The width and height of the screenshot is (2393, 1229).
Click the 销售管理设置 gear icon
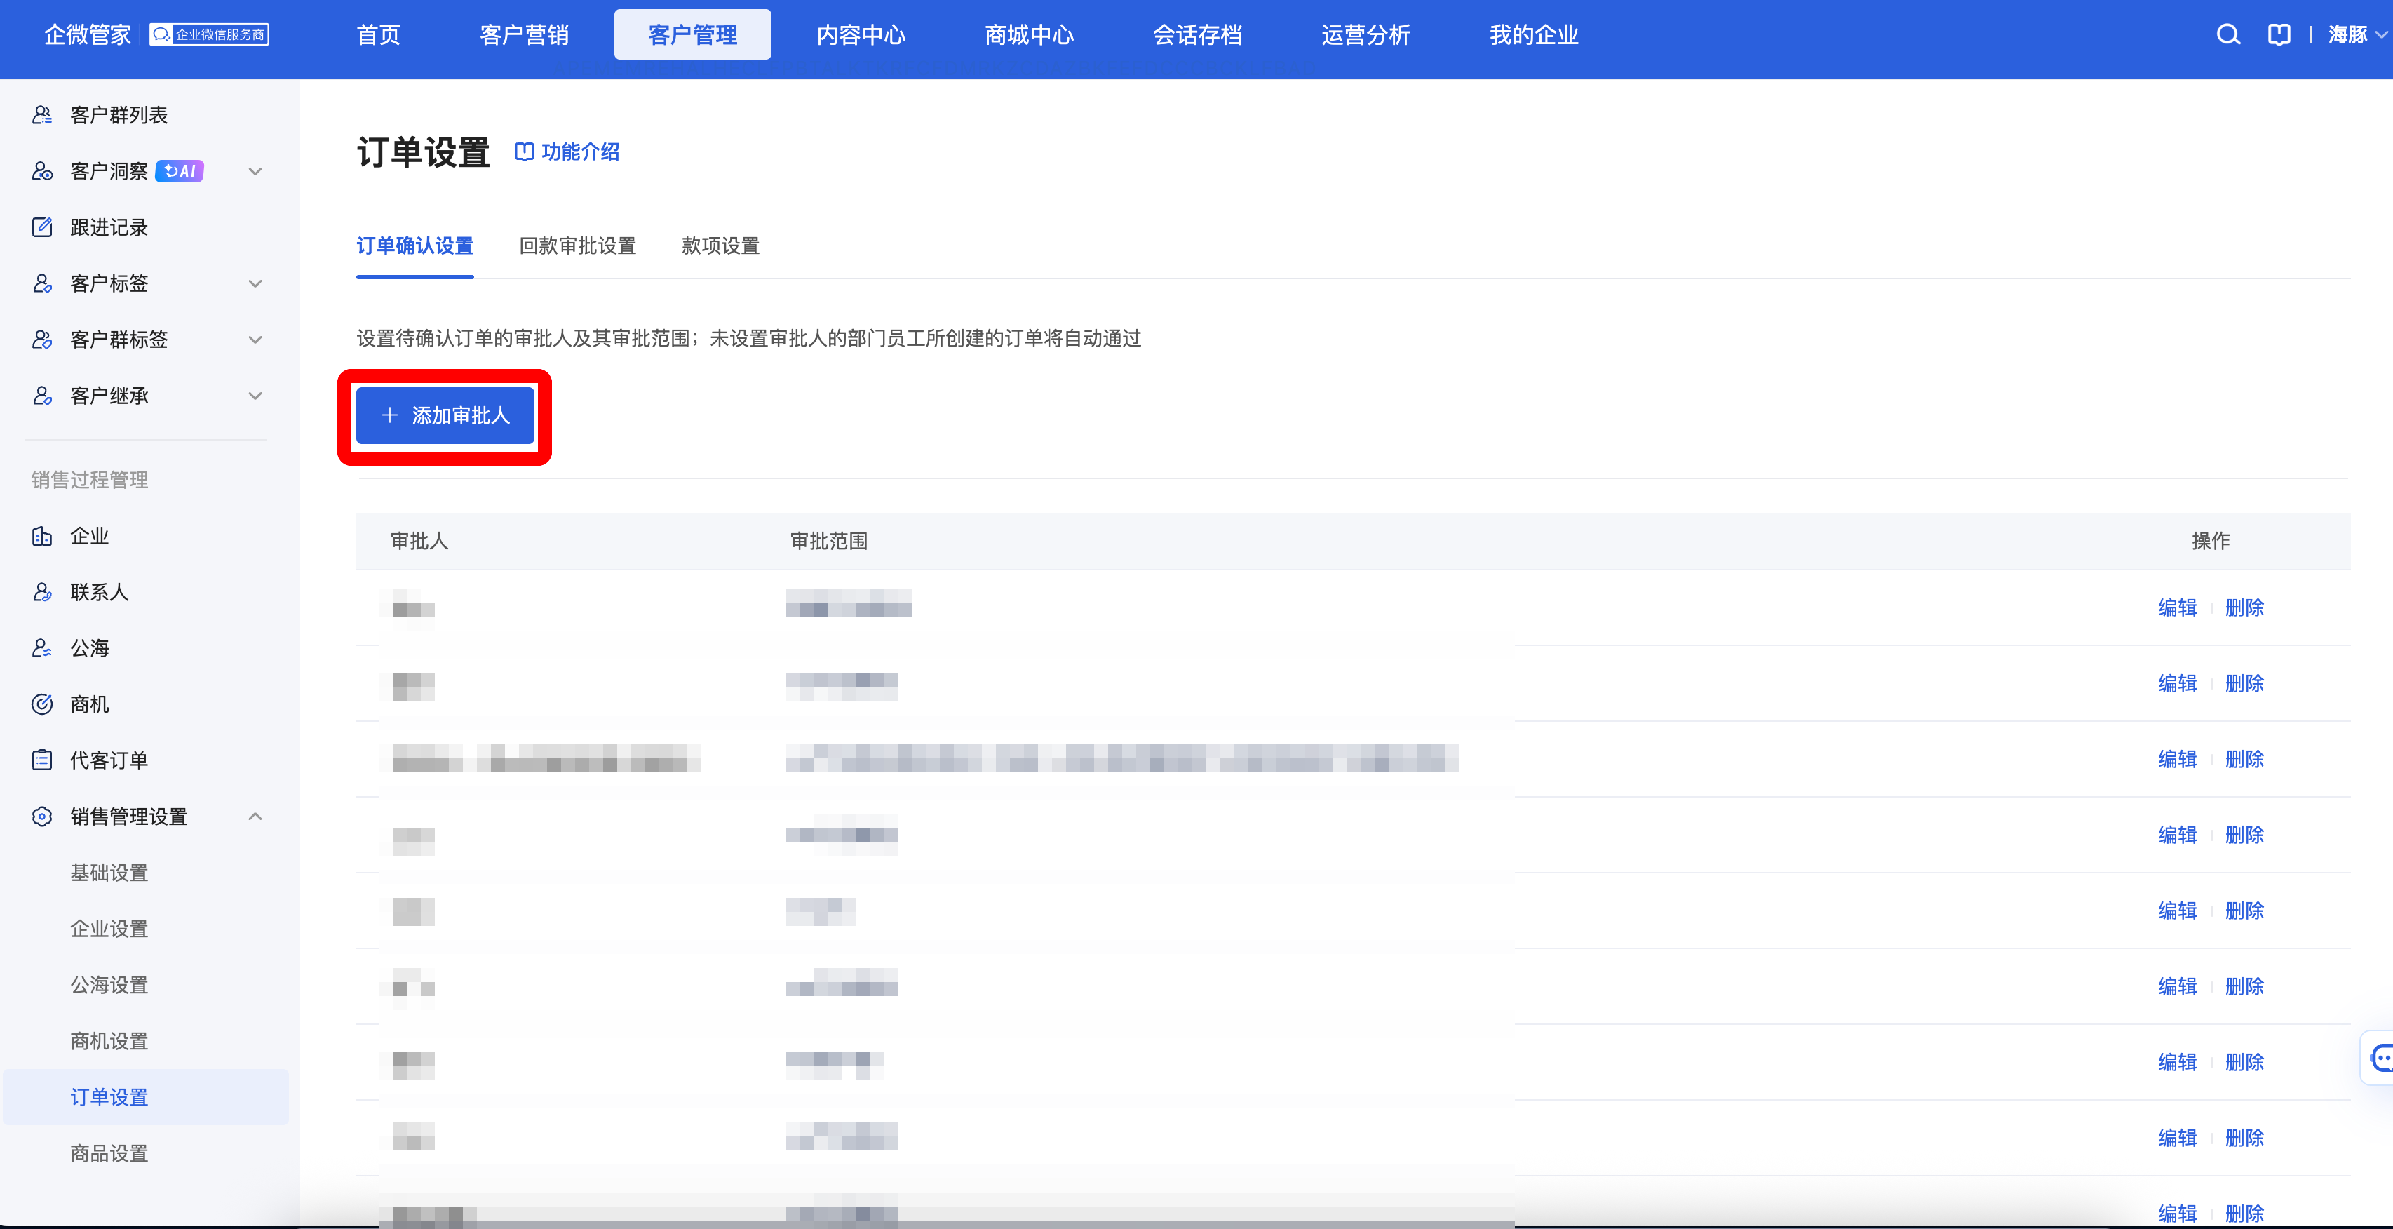[x=42, y=817]
